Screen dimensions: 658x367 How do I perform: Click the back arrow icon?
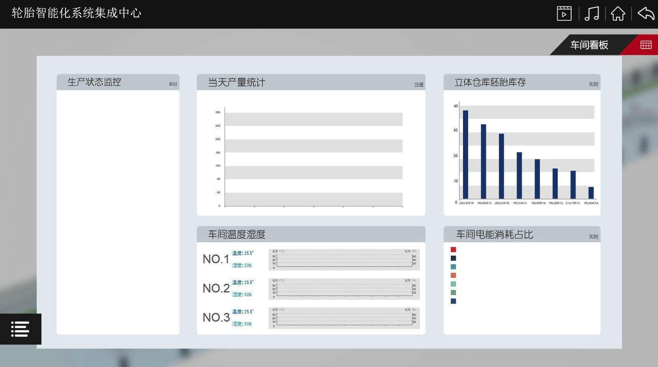tap(646, 13)
